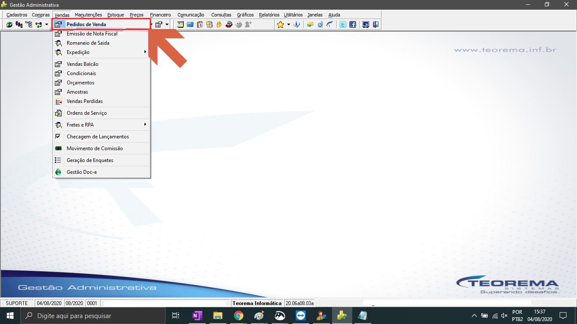
Task: Click the three-people figures toolbar icon
Action: tap(19, 25)
